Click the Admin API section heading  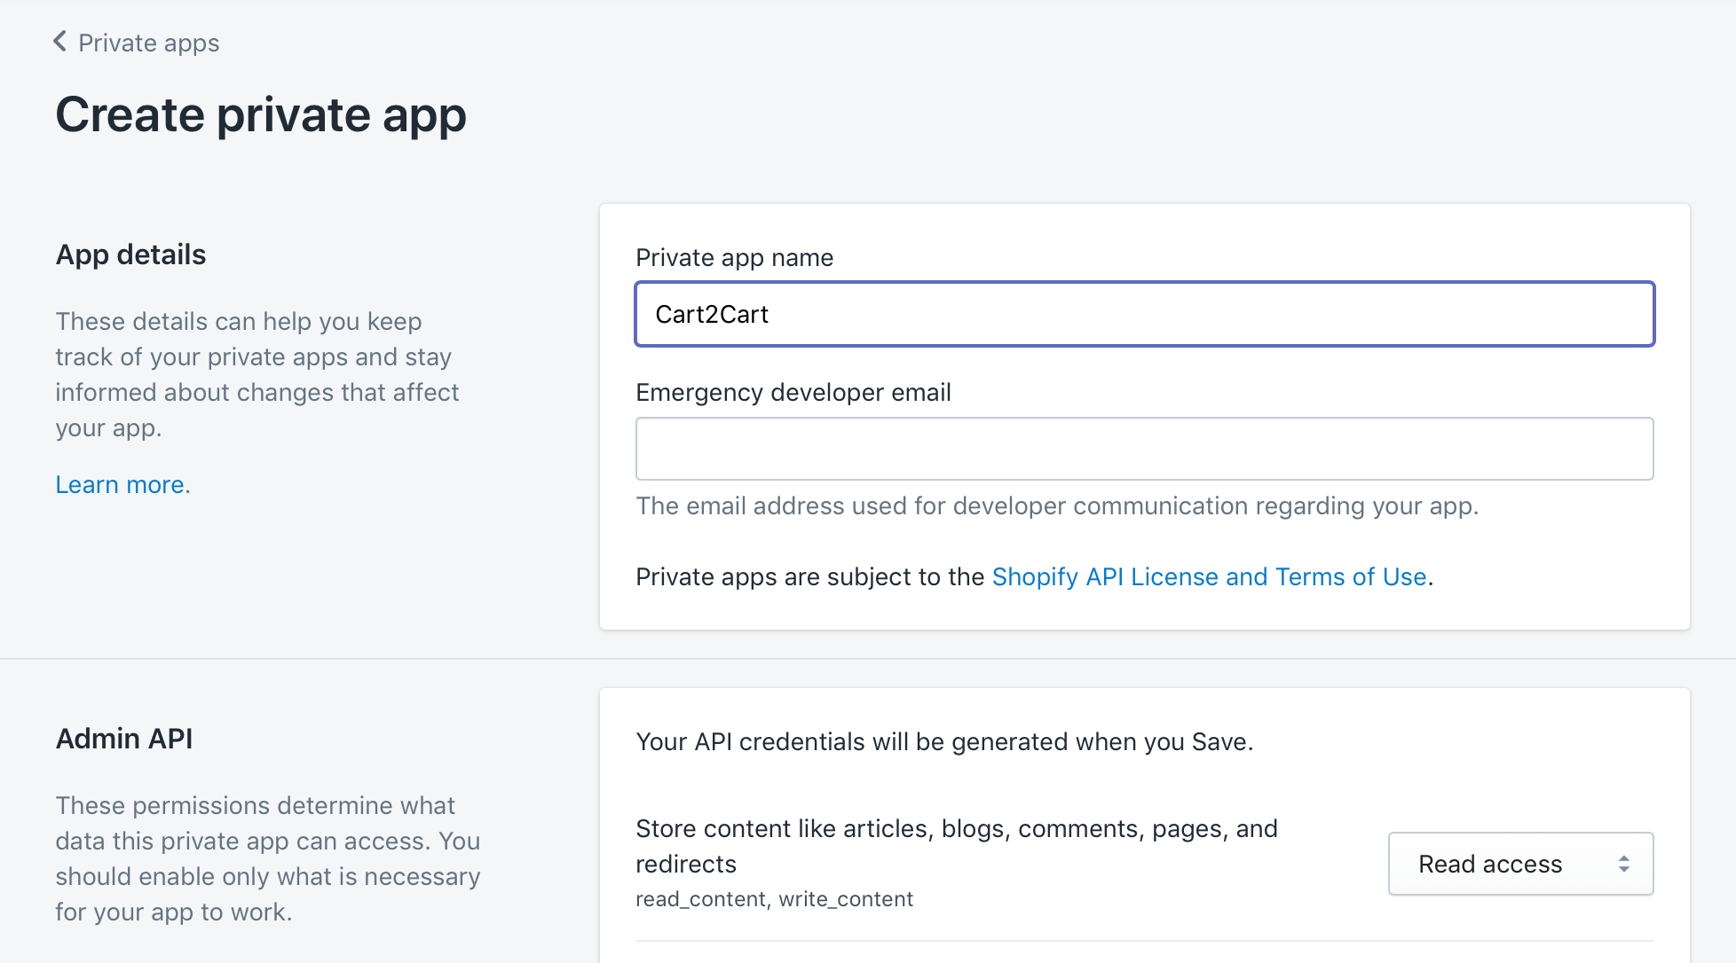(x=124, y=739)
